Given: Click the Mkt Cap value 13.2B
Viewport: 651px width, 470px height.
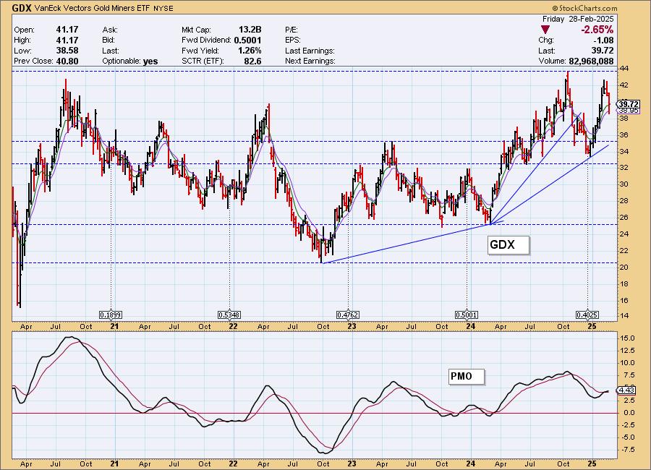Looking at the screenshot, I should click(250, 30).
